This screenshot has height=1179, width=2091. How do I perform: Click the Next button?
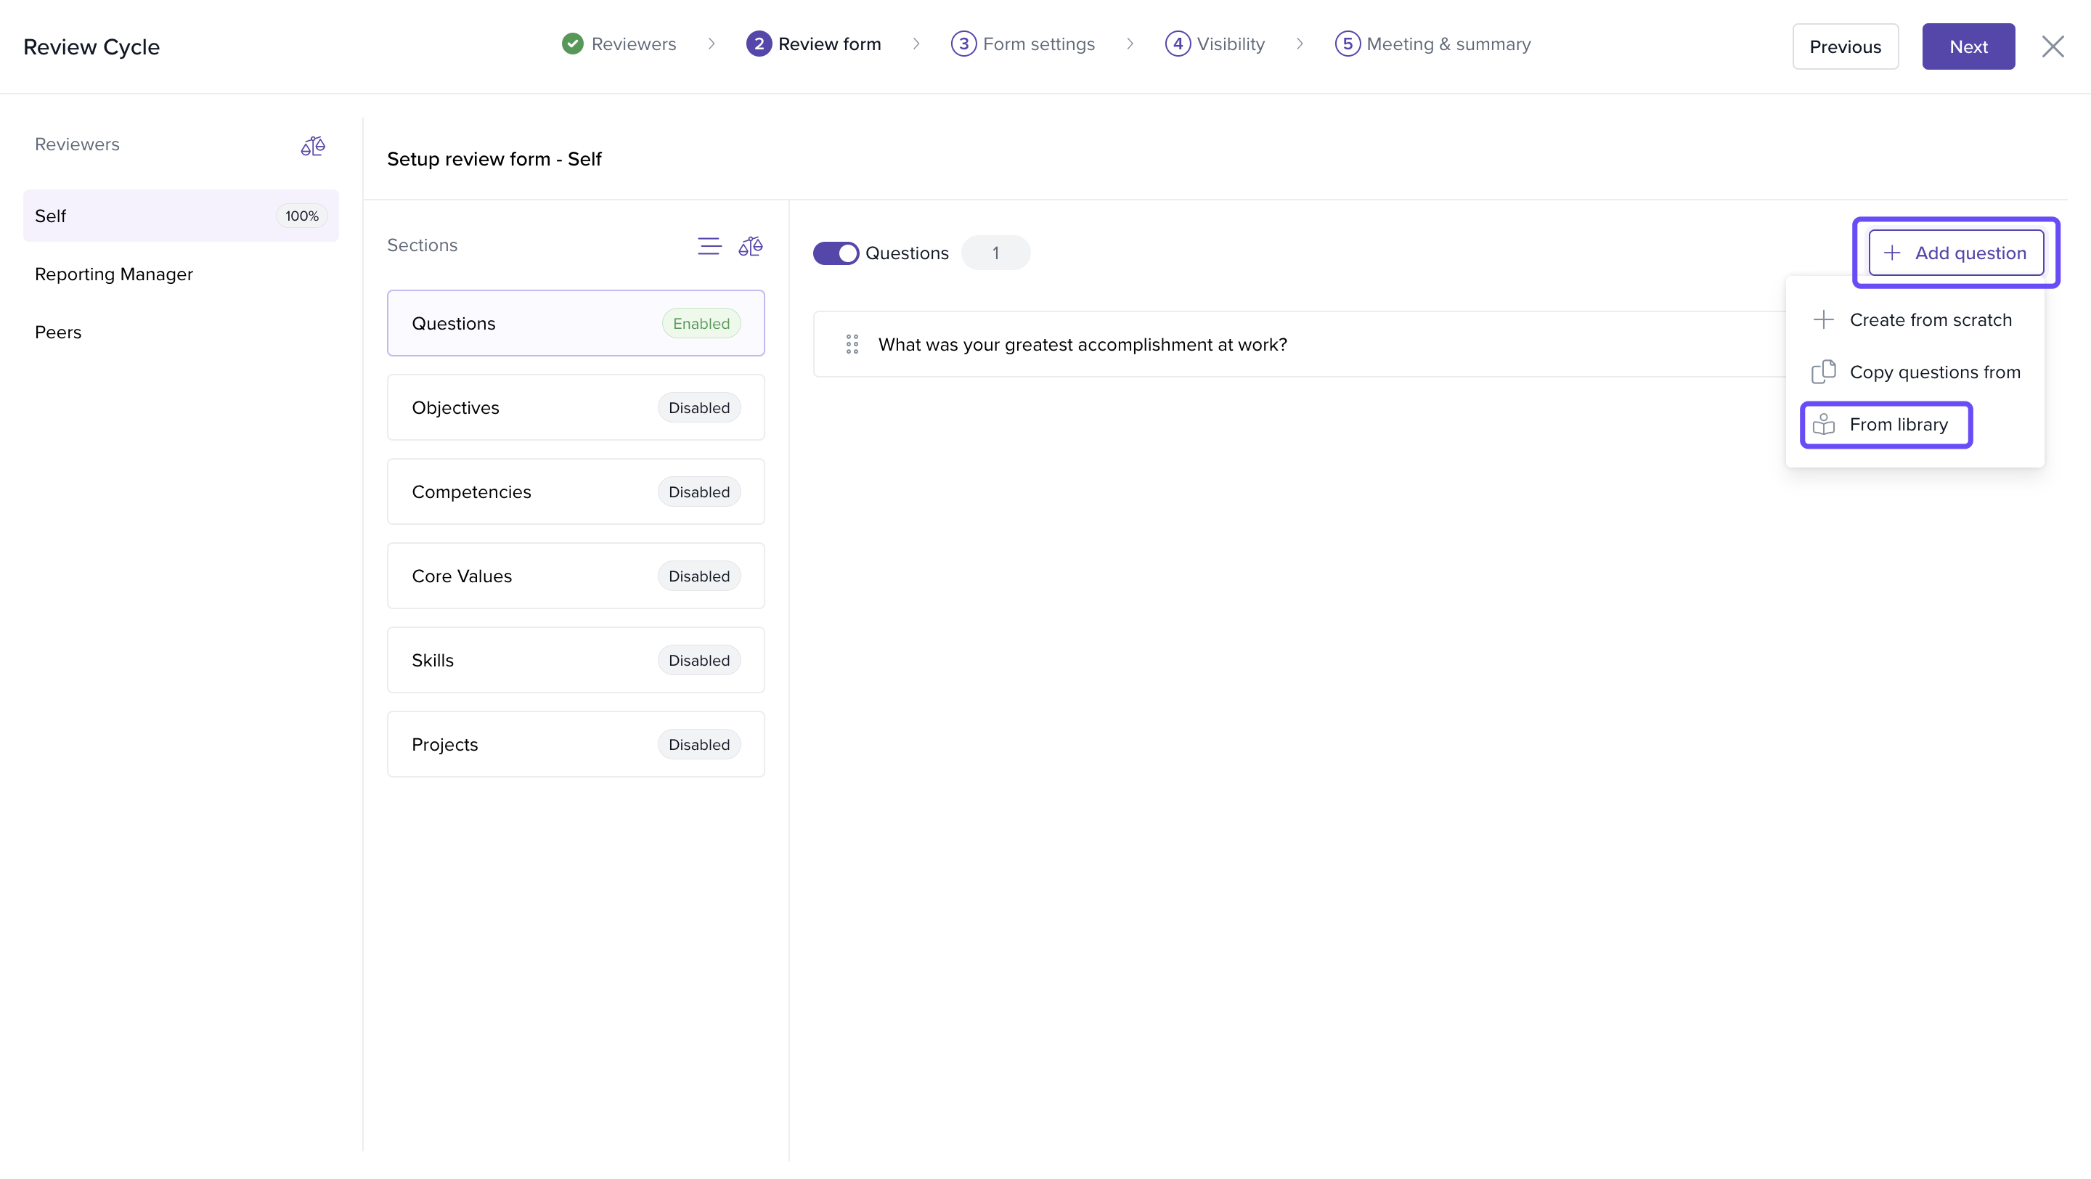click(x=1967, y=46)
